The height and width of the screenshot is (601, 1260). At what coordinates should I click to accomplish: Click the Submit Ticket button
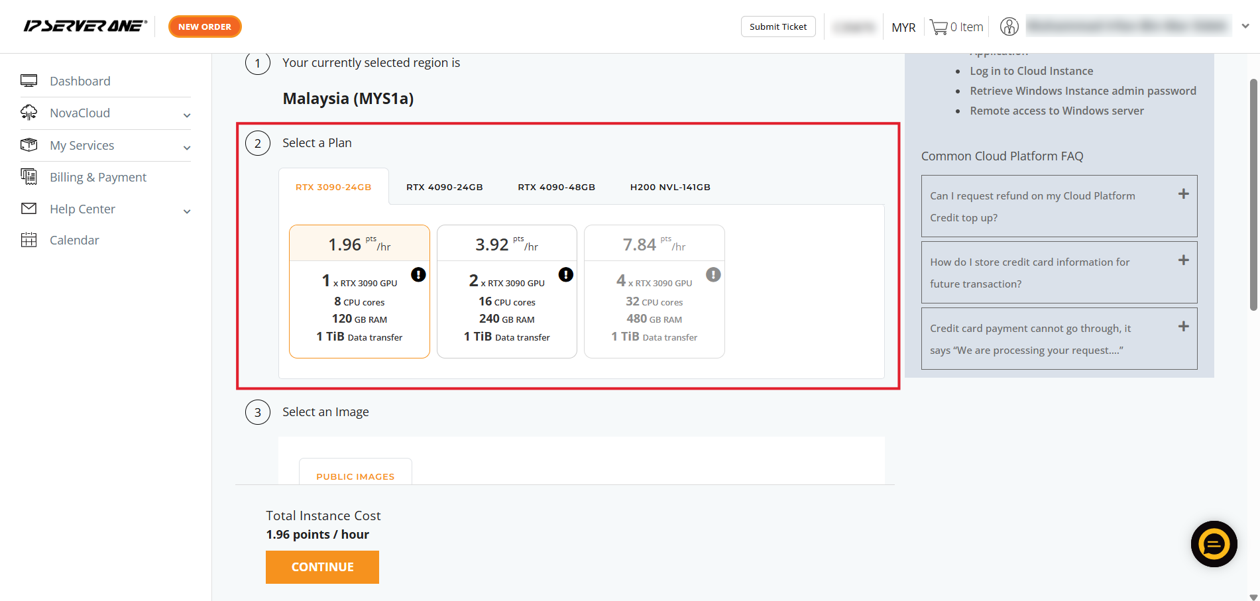(778, 27)
